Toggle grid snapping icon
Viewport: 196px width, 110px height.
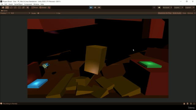point(49,7)
